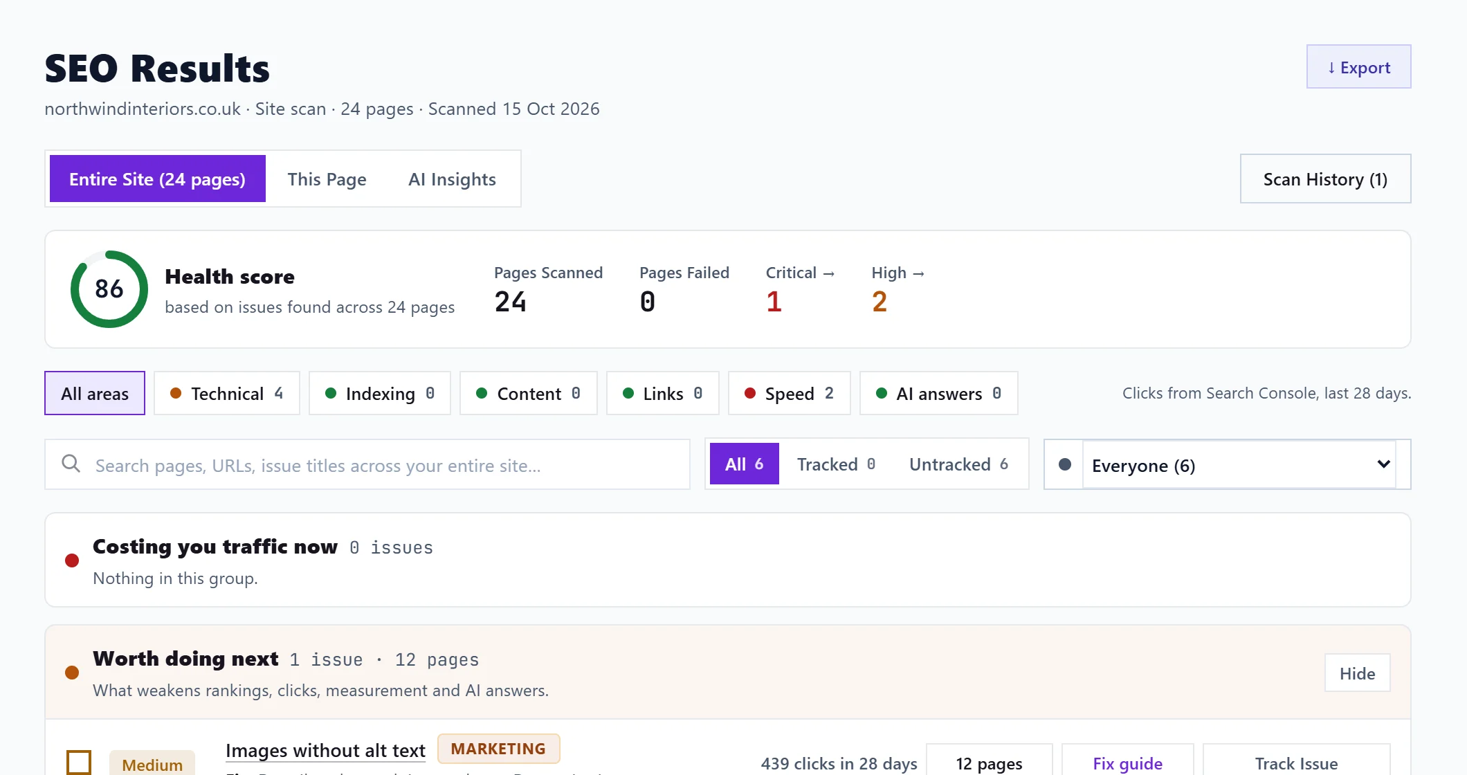Click the Medium severity badge

(x=152, y=764)
